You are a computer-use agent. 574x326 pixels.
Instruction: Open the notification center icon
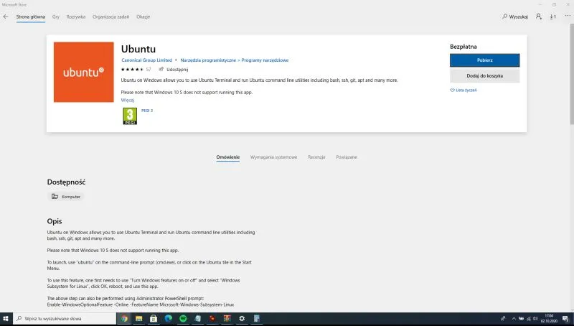tap(565, 319)
